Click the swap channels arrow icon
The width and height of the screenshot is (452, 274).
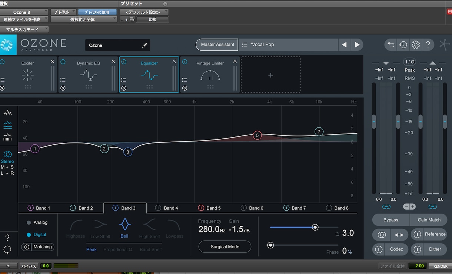399,235
